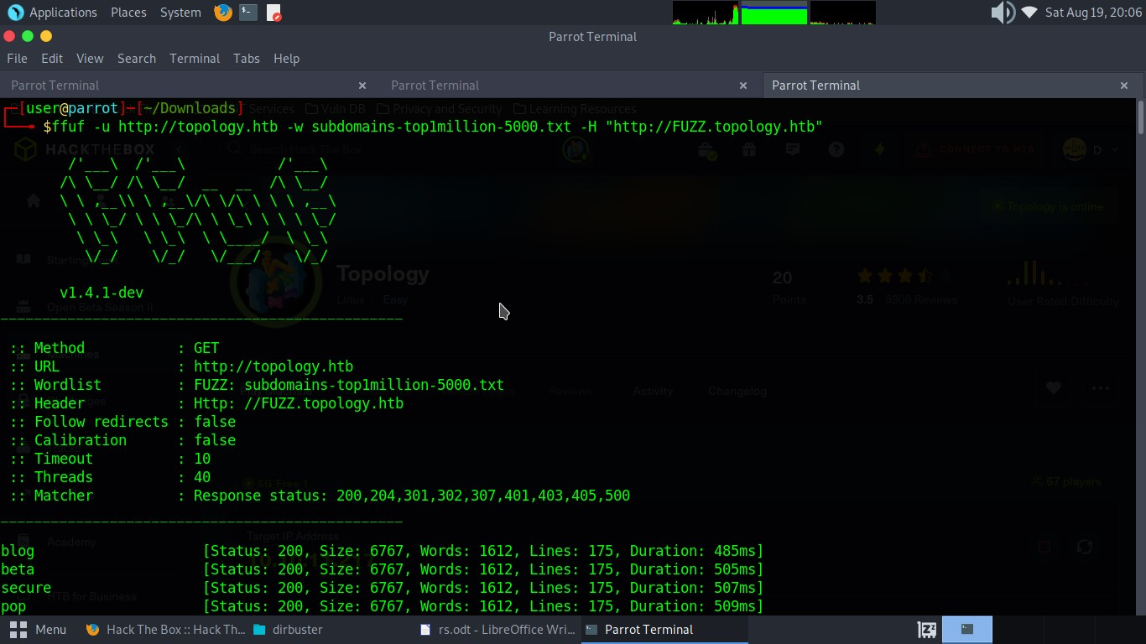Click the clock showing Sat Aug 19
This screenshot has width=1146, height=644.
[1093, 13]
